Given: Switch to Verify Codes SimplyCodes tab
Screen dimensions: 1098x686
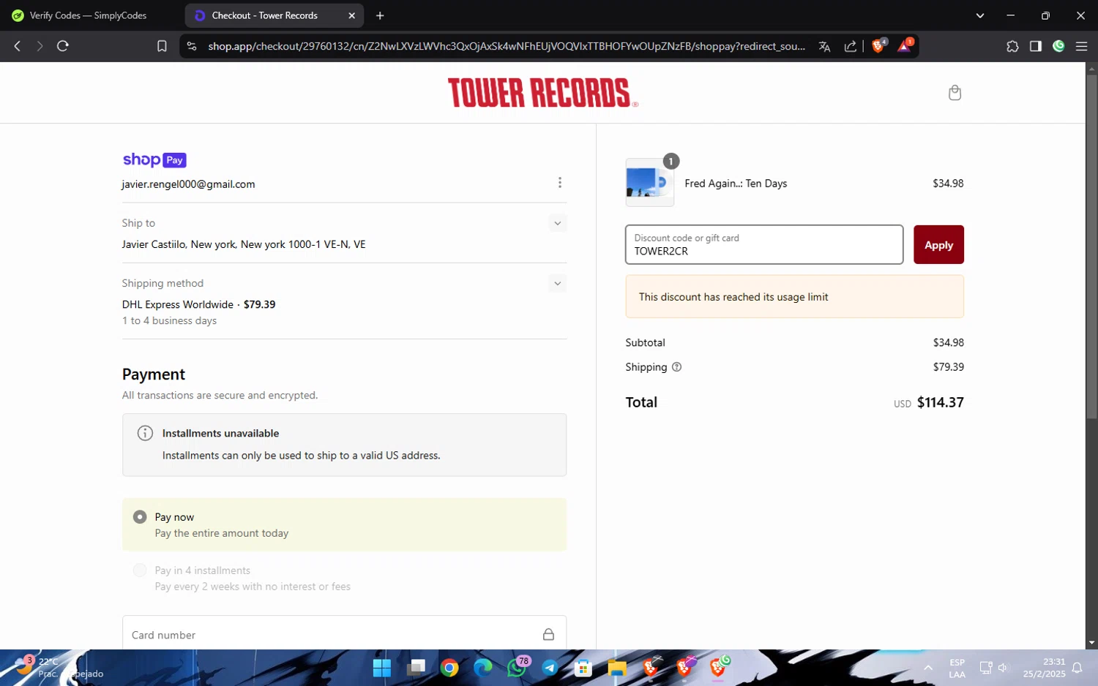Looking at the screenshot, I should (x=79, y=15).
